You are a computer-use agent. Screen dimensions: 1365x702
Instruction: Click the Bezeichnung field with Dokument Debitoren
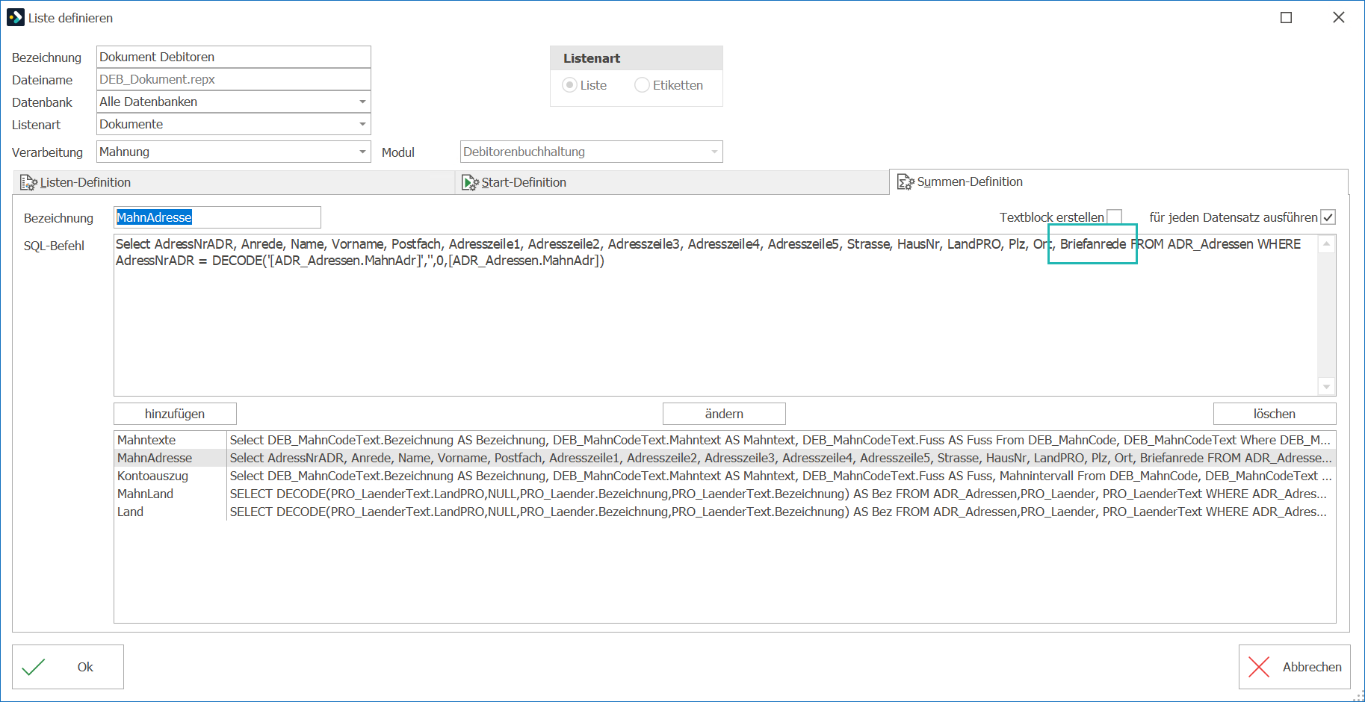tap(234, 57)
